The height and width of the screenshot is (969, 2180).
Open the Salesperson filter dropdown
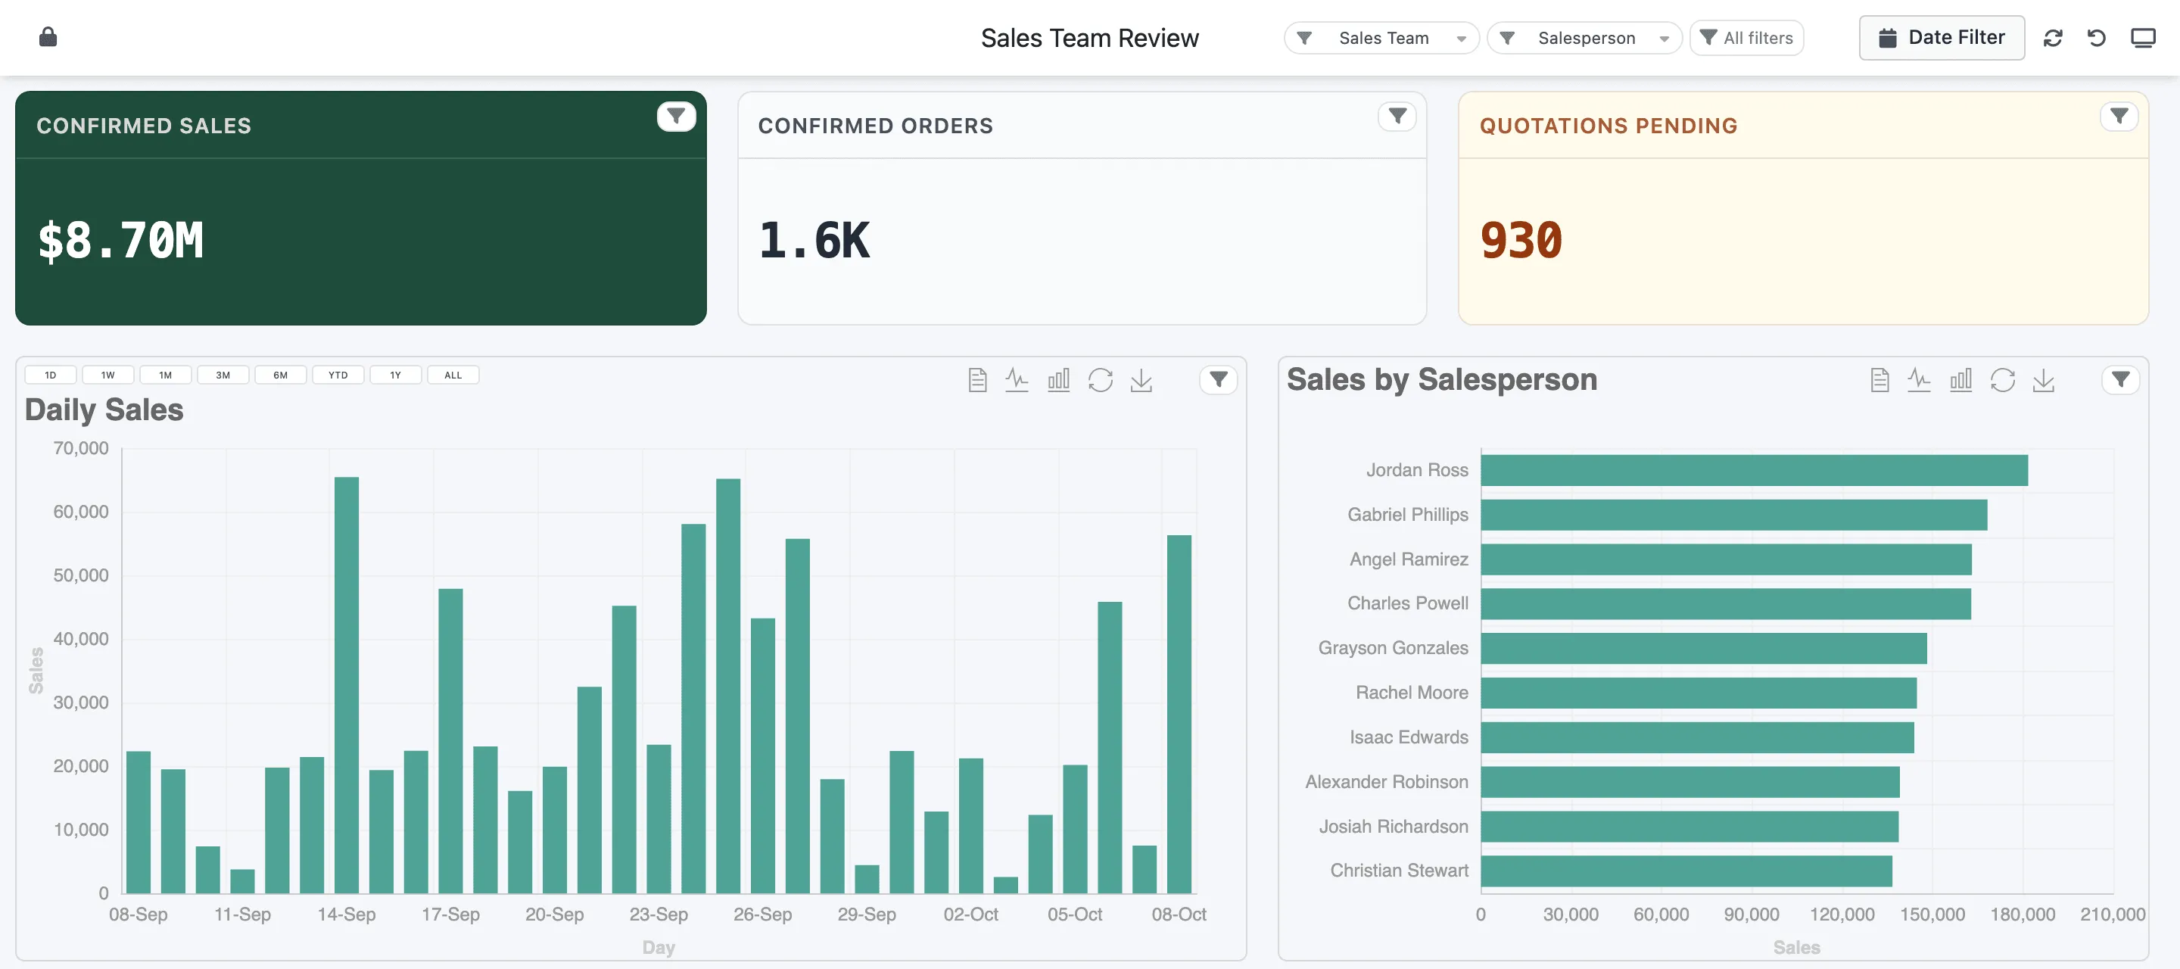[x=1584, y=38]
